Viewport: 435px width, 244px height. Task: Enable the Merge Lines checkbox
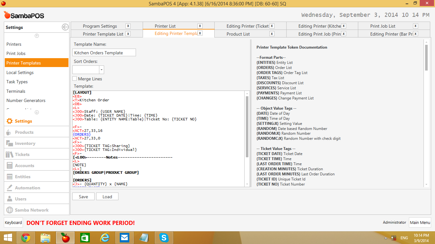(x=75, y=78)
